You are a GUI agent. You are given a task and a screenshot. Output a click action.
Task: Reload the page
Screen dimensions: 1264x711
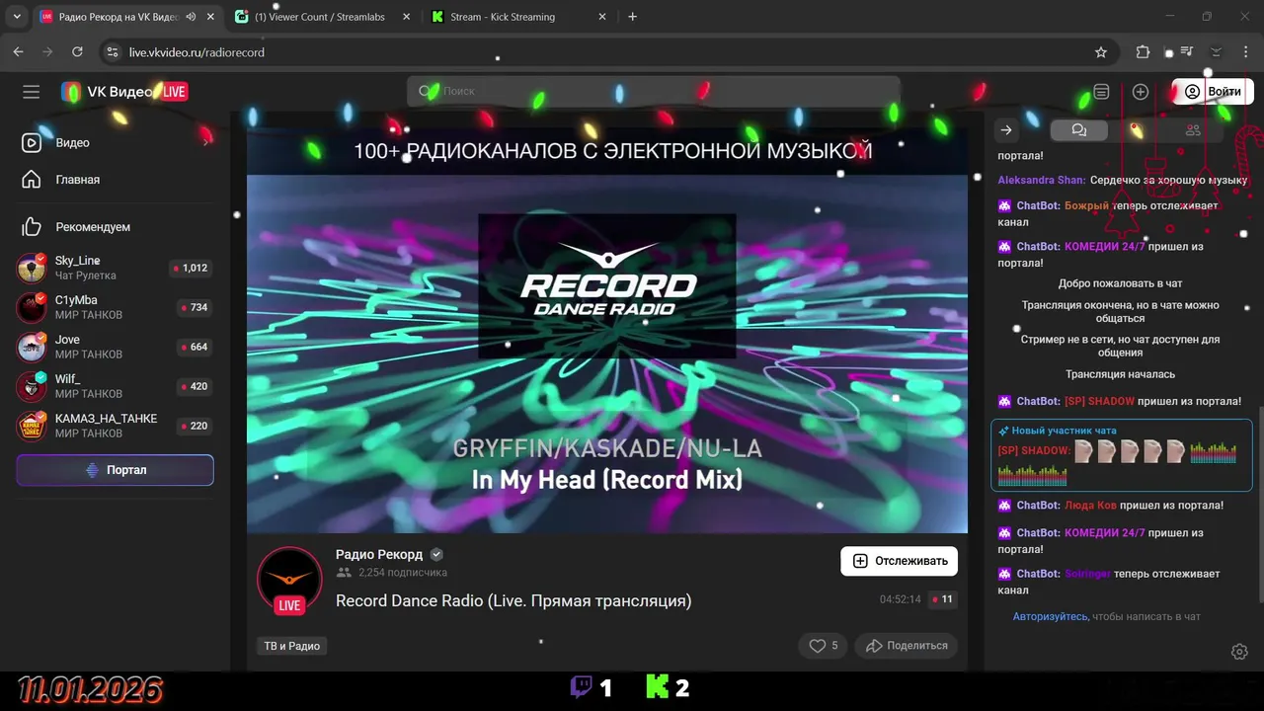click(x=77, y=52)
